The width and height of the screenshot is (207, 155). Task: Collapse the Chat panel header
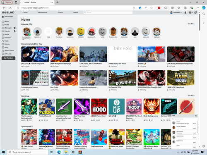(184, 116)
